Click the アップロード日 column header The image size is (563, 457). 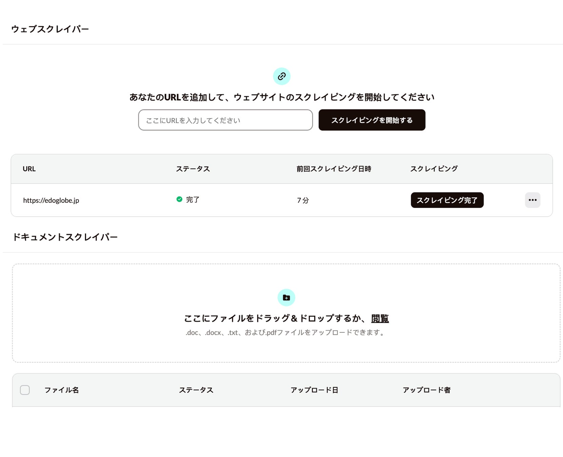point(314,390)
